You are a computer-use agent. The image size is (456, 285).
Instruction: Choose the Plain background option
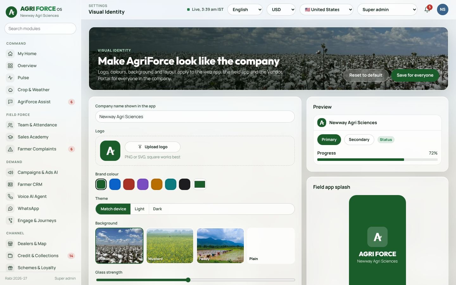click(271, 246)
